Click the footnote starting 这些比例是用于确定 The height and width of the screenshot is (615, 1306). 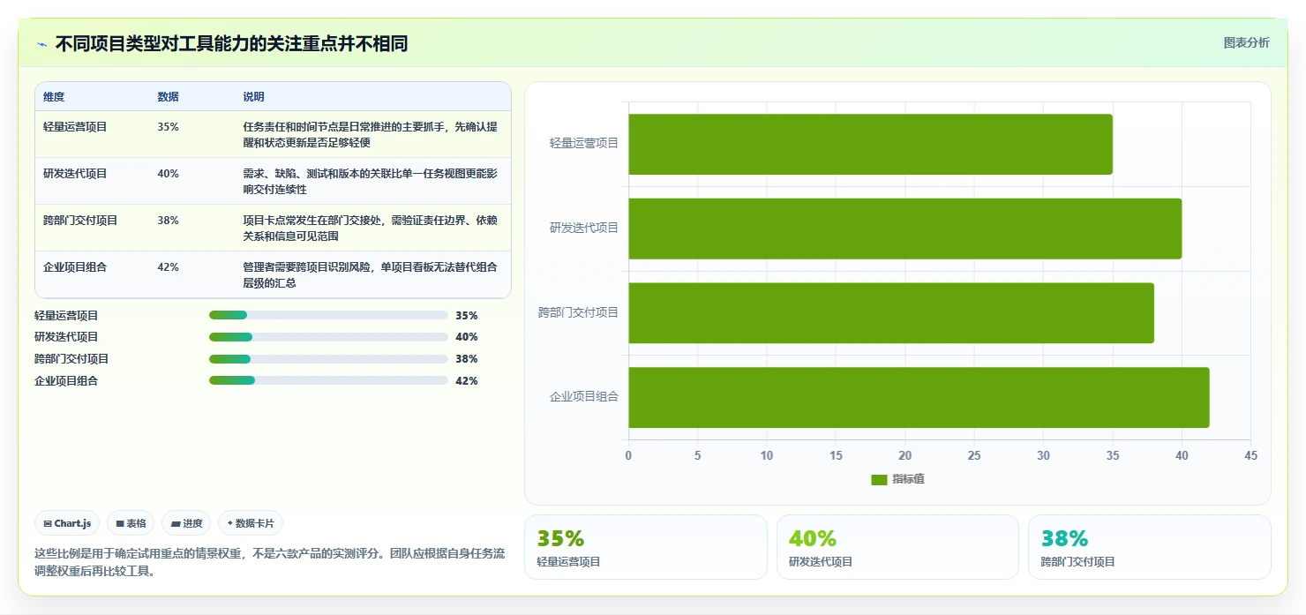pos(269,562)
